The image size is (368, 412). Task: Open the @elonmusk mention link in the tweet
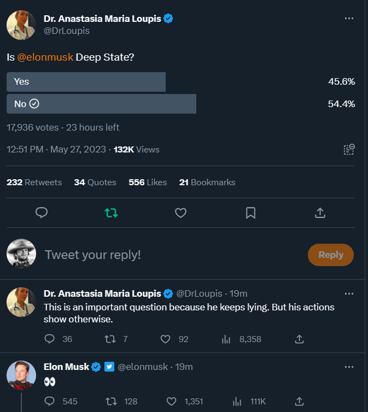pyautogui.click(x=45, y=57)
